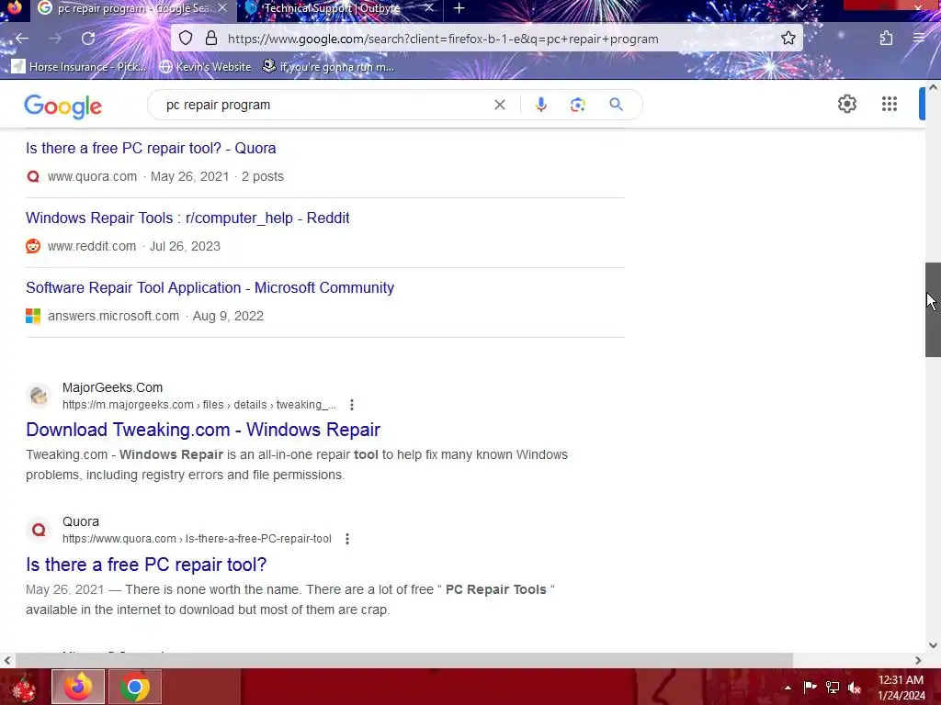941x705 pixels.
Task: Clear the search query with the X
Action: (x=499, y=105)
